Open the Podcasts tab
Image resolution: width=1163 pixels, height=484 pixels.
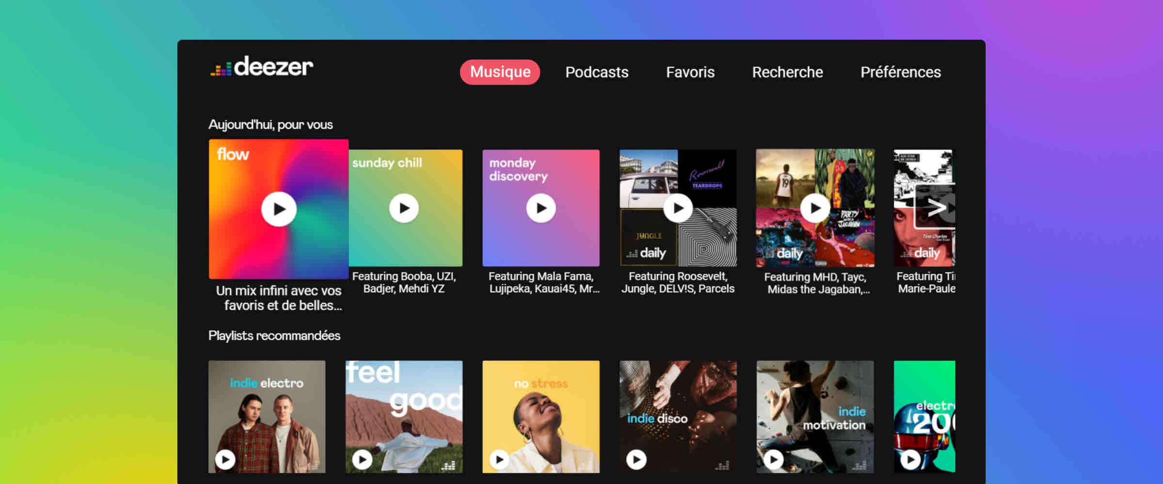click(597, 72)
